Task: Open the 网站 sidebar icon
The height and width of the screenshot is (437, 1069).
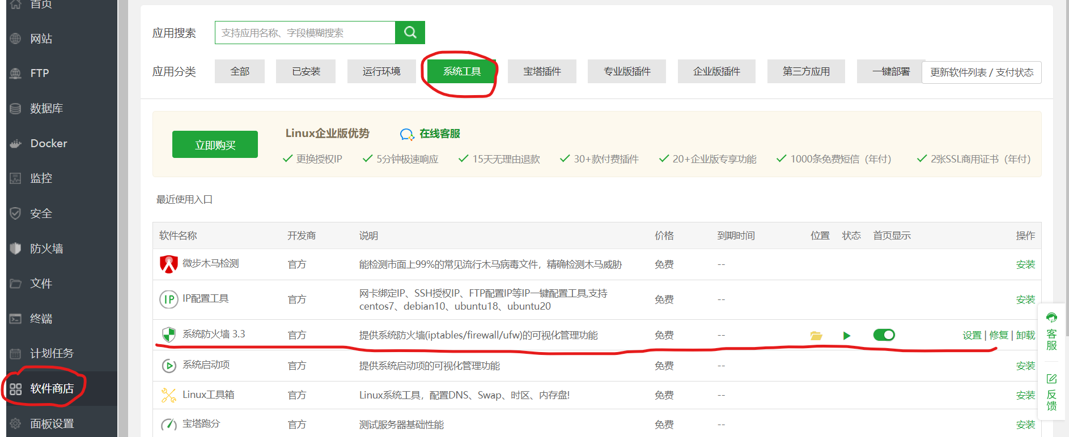Action: pyautogui.click(x=15, y=38)
